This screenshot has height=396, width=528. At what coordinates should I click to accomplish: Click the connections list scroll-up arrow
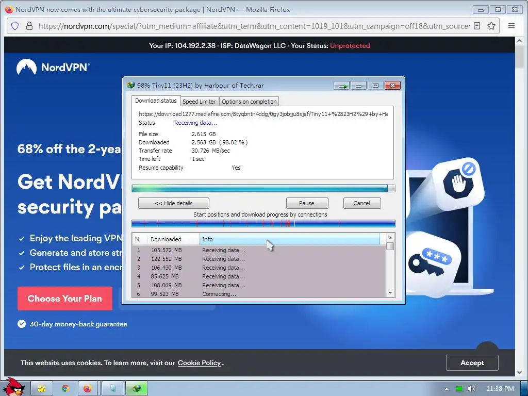[390, 238]
